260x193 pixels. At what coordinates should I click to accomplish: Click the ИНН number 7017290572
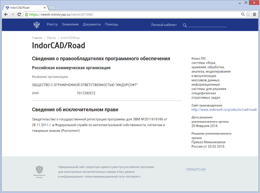[x=86, y=93]
